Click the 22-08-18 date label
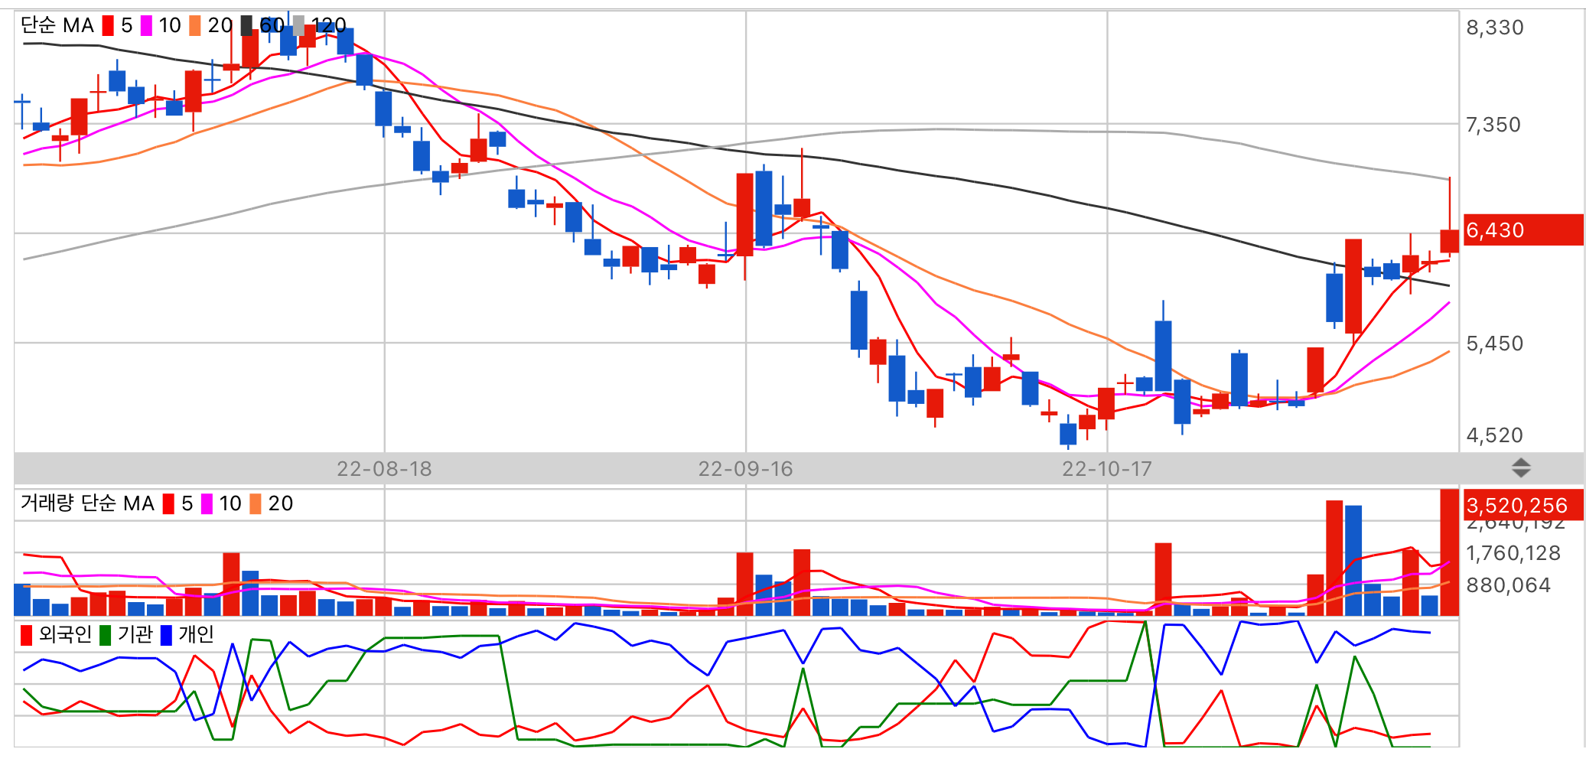Image resolution: width=1586 pixels, height=762 pixels. pos(384,469)
